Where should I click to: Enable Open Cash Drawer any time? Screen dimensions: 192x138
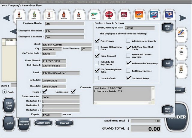point(128,56)
